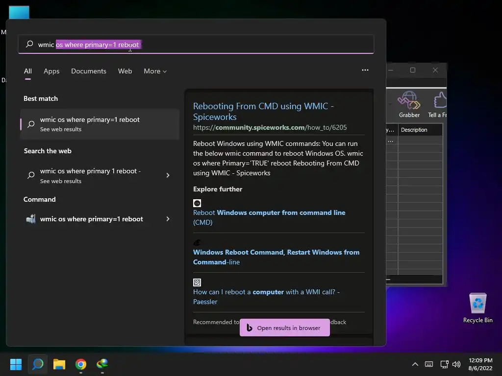The height and width of the screenshot is (376, 502).
Task: Switch to the Documents tab
Action: pyautogui.click(x=89, y=71)
